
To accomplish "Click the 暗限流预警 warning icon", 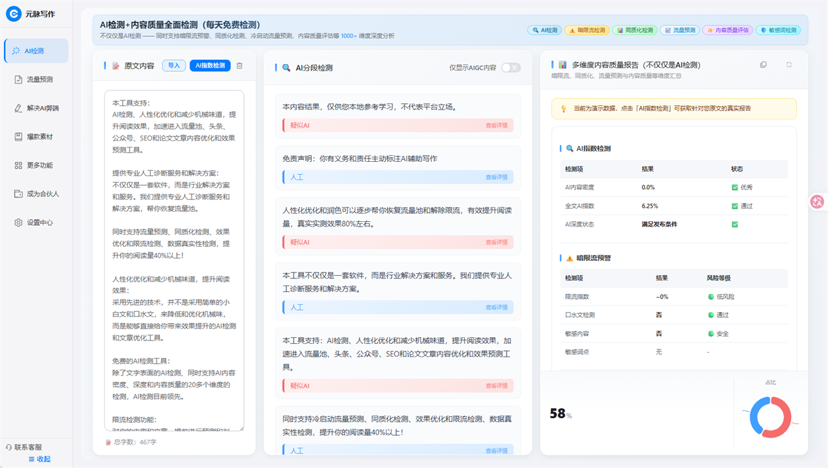I will tap(570, 258).
